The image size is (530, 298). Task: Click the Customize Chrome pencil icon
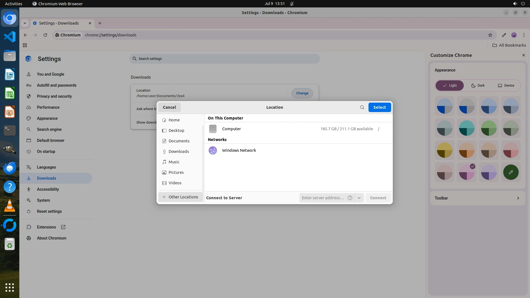[504, 35]
